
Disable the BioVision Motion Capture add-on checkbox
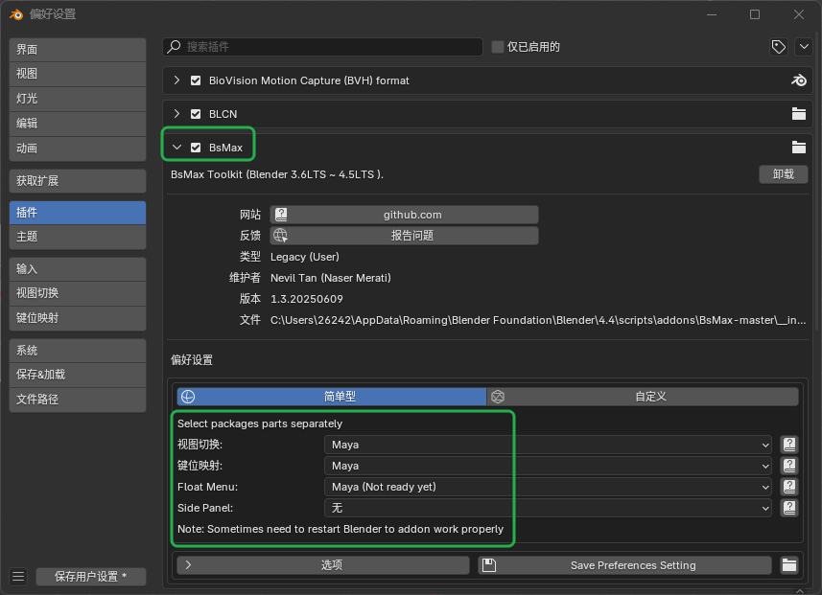[196, 80]
